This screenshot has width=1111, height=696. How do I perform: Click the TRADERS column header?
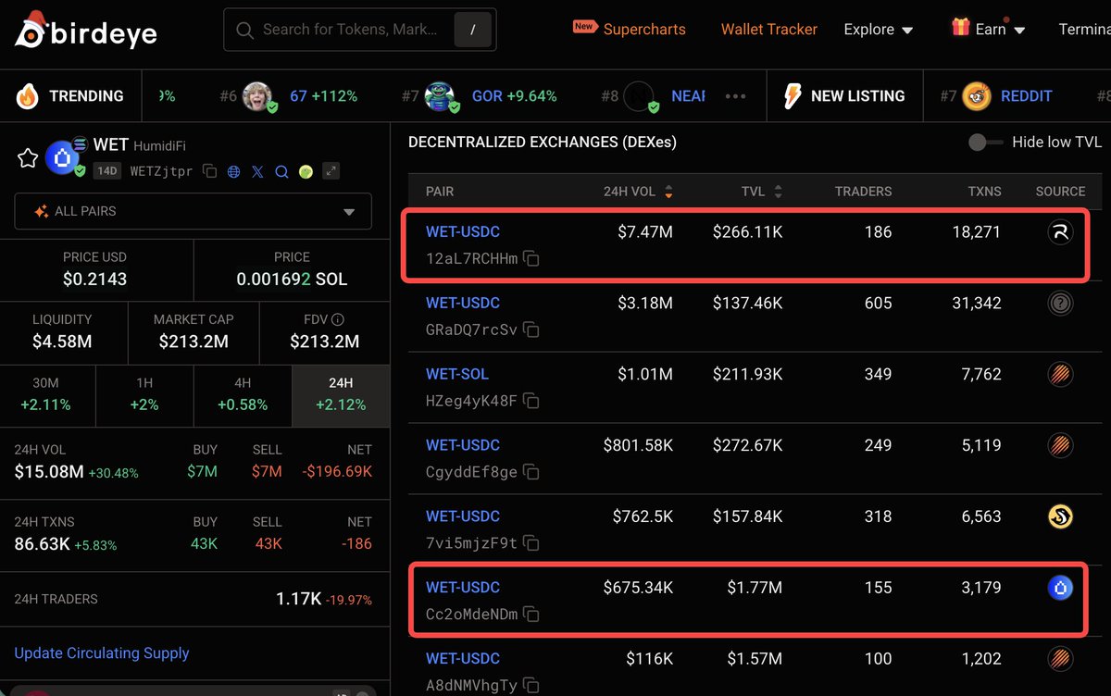[863, 192]
